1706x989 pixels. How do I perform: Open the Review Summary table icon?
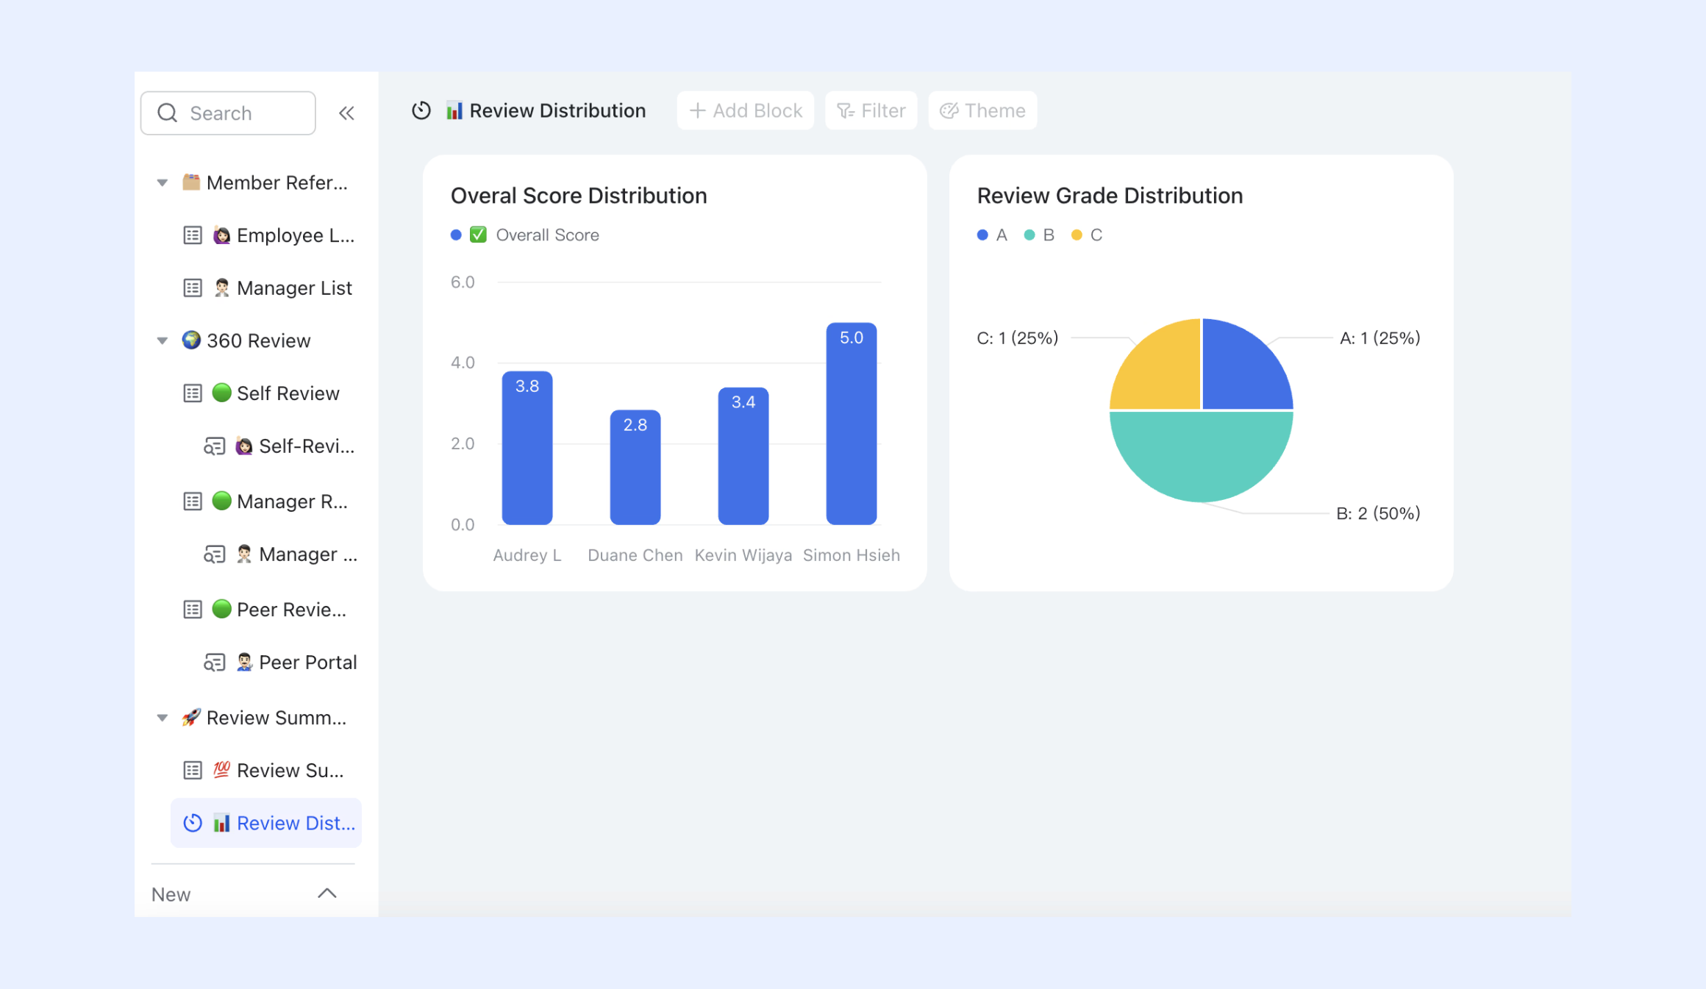pyautogui.click(x=193, y=771)
